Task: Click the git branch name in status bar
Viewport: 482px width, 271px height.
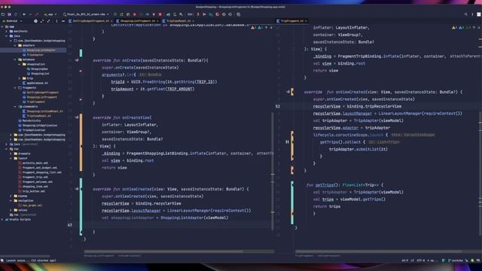Action: [456, 260]
